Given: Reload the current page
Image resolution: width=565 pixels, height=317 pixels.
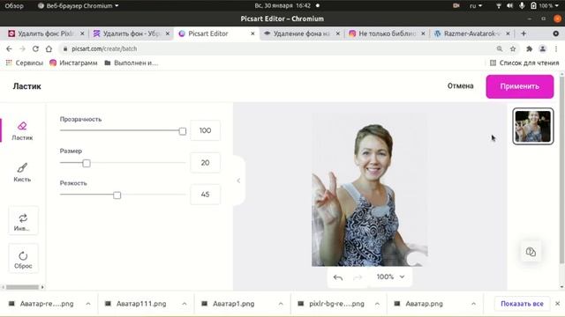Looking at the screenshot, I should pyautogui.click(x=35, y=48).
